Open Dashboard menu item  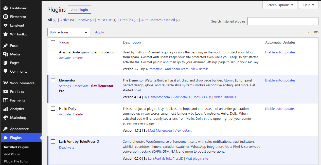[21, 8]
